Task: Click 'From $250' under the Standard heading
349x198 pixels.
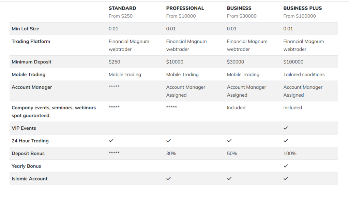Action: 121,16
